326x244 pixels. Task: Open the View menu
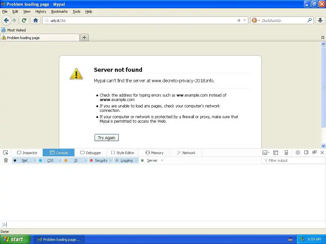[27, 11]
